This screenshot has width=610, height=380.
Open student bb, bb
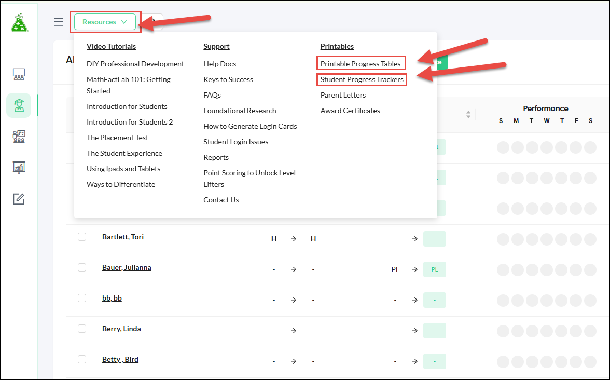tap(112, 298)
